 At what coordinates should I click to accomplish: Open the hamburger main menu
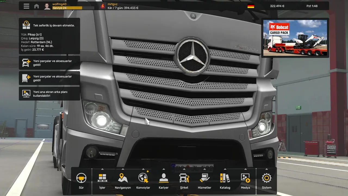(26, 6)
